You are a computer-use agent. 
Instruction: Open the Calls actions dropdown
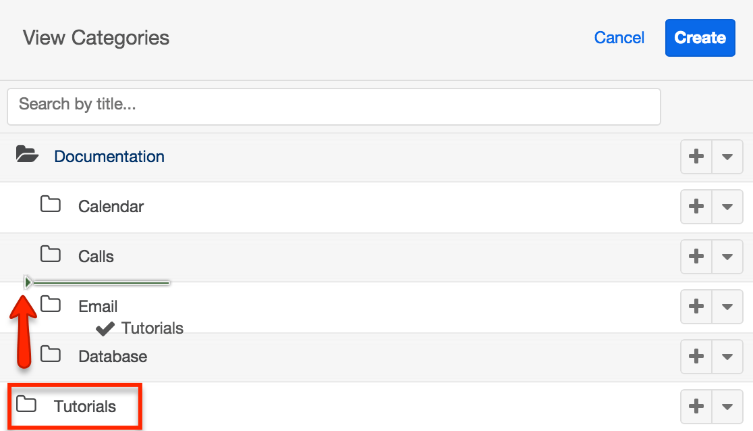click(x=727, y=256)
